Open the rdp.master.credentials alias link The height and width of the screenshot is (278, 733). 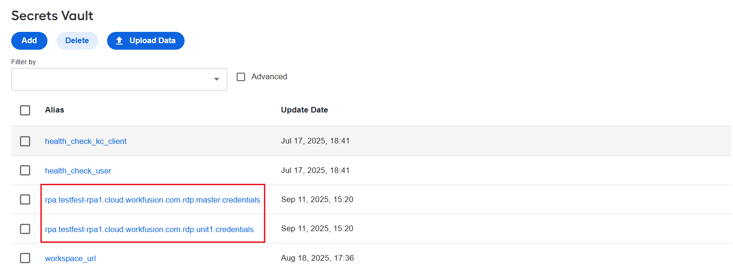(153, 200)
